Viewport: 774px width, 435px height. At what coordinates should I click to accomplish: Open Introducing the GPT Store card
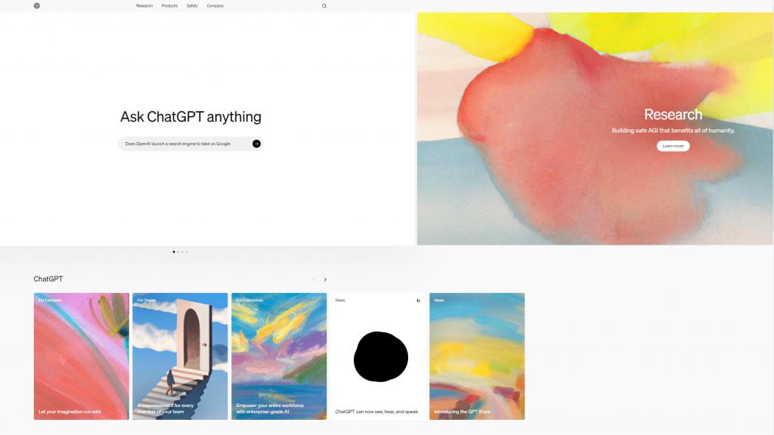477,356
